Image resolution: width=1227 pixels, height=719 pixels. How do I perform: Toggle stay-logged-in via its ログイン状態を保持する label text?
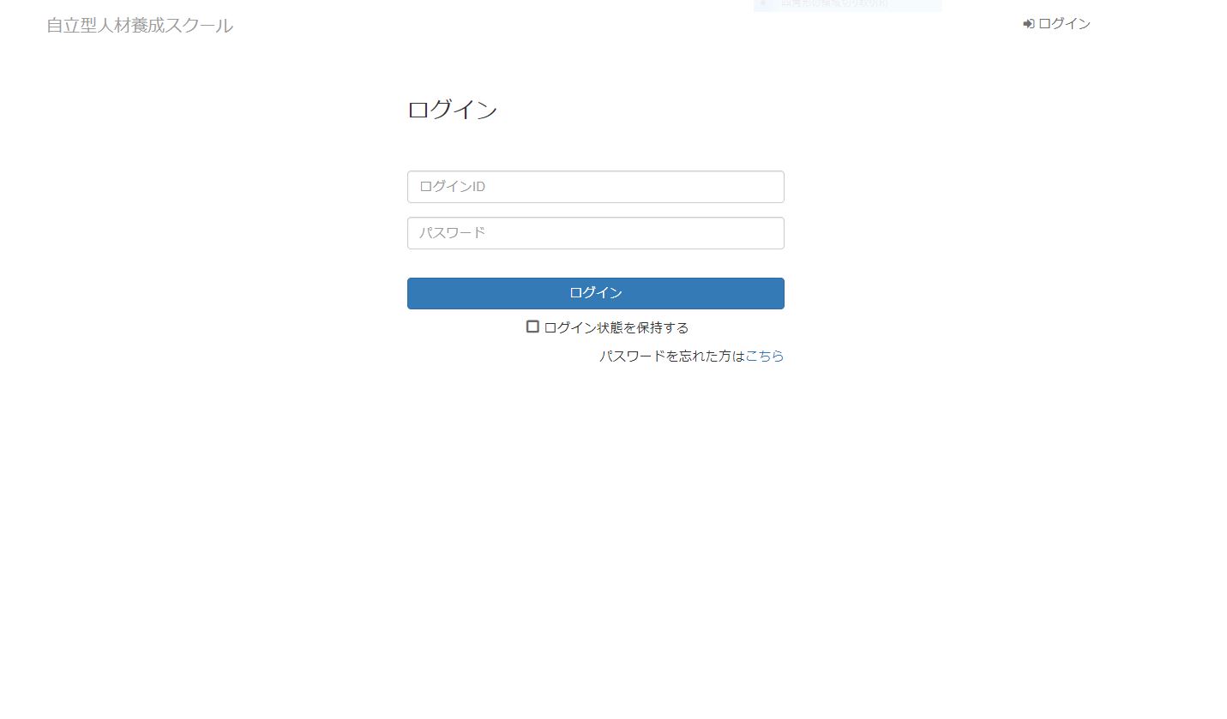[x=616, y=327]
